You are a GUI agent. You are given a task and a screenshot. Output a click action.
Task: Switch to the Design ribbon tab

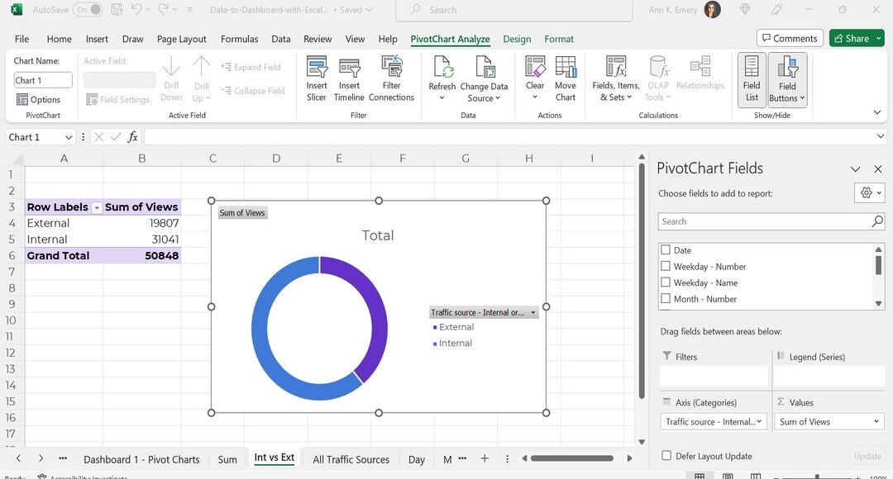(517, 39)
